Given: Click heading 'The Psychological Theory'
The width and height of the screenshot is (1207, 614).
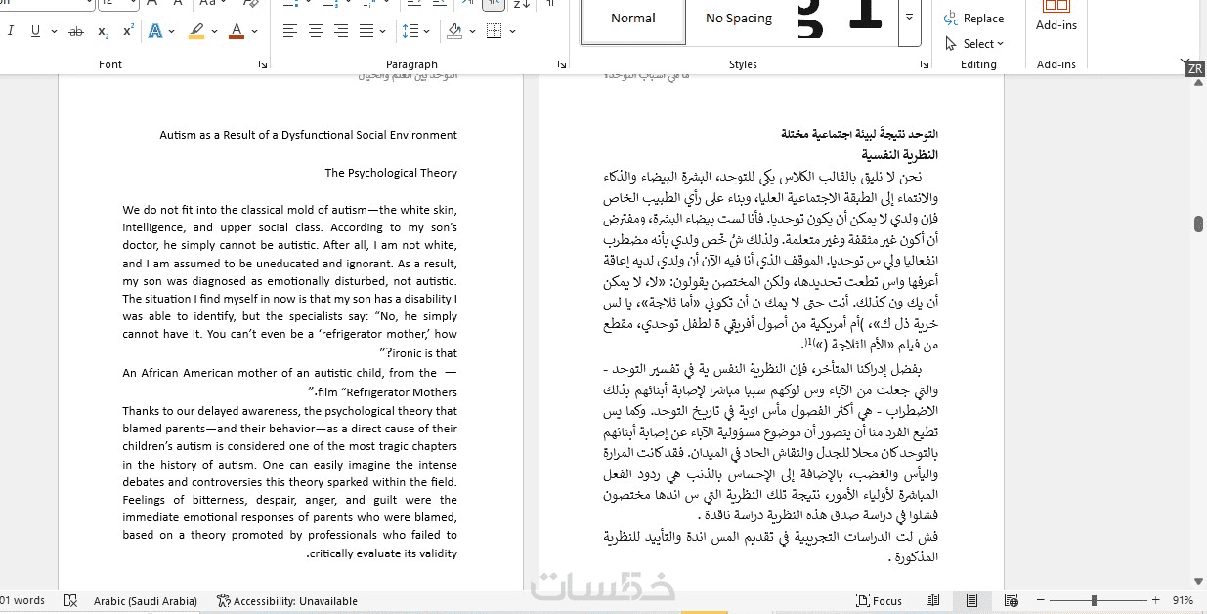Looking at the screenshot, I should tap(391, 173).
